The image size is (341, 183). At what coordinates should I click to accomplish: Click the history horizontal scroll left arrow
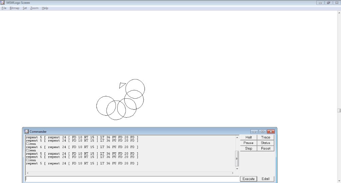point(27,173)
